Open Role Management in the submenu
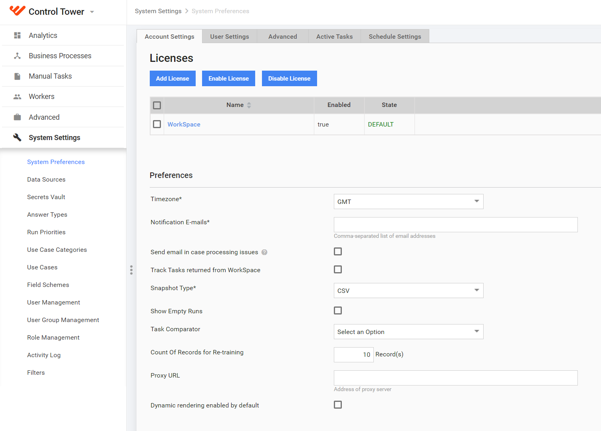 point(54,338)
